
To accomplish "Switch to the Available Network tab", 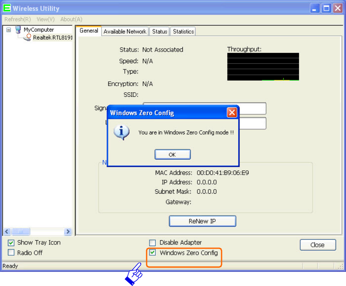I will (125, 32).
